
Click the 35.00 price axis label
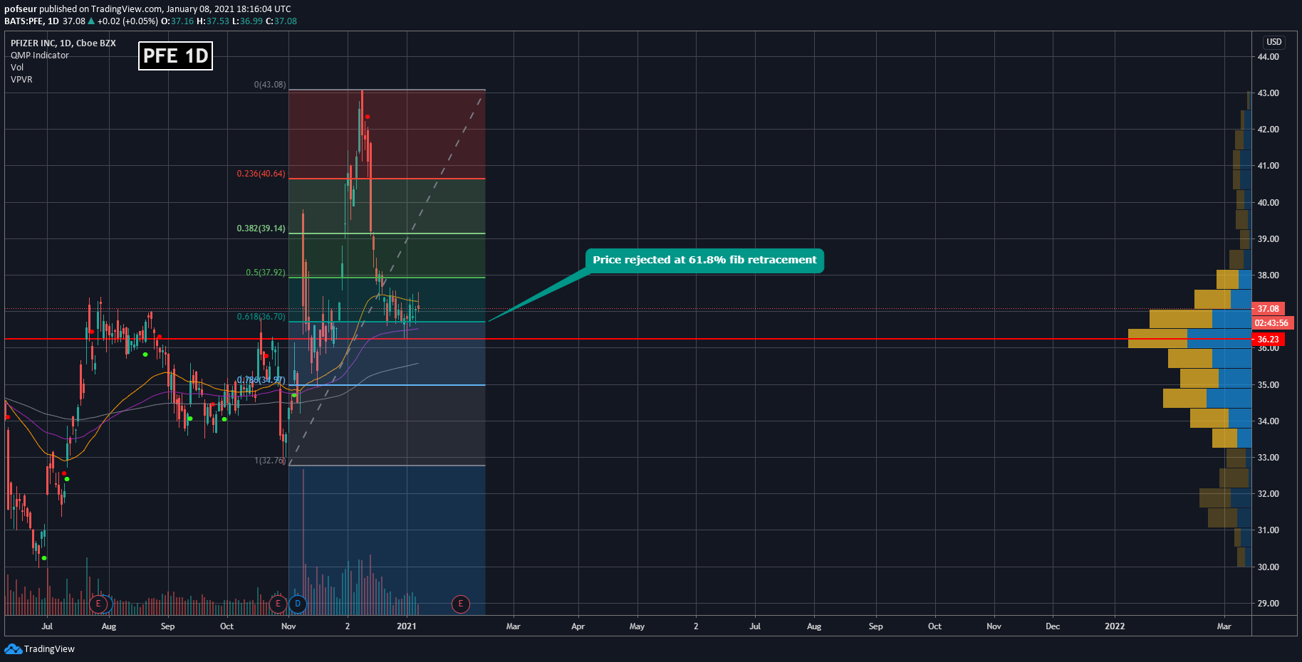click(1269, 385)
